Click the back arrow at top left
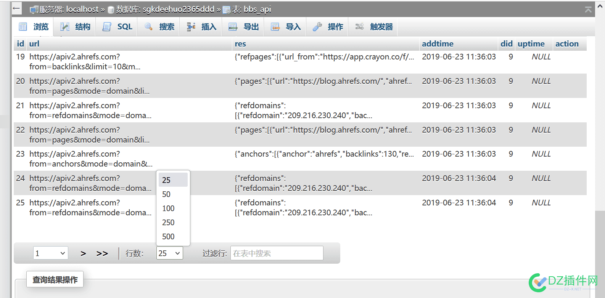Viewport: 605px width, 298px height. coord(16,8)
